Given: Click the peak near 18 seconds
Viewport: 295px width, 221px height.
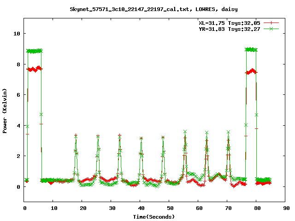Looking at the screenshot, I should 76,135.
